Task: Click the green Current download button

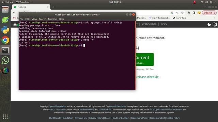Action: (145, 60)
